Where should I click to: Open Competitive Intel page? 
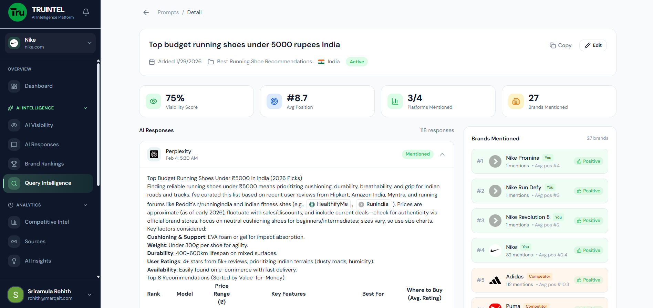[46, 222]
